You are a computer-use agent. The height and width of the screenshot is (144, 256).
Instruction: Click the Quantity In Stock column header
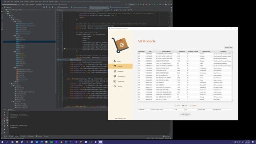click(193, 52)
